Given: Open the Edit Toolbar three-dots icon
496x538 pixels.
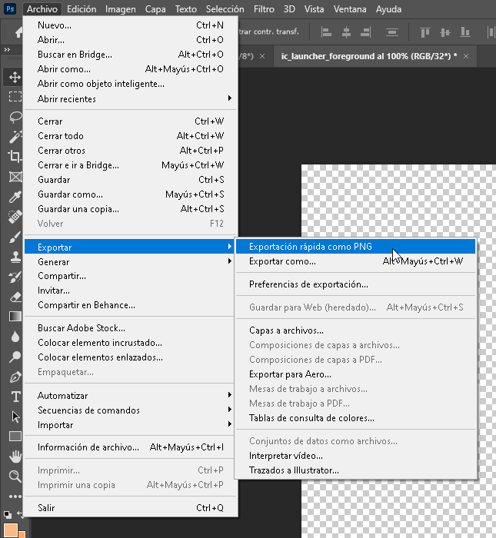Looking at the screenshot, I should click(x=15, y=496).
